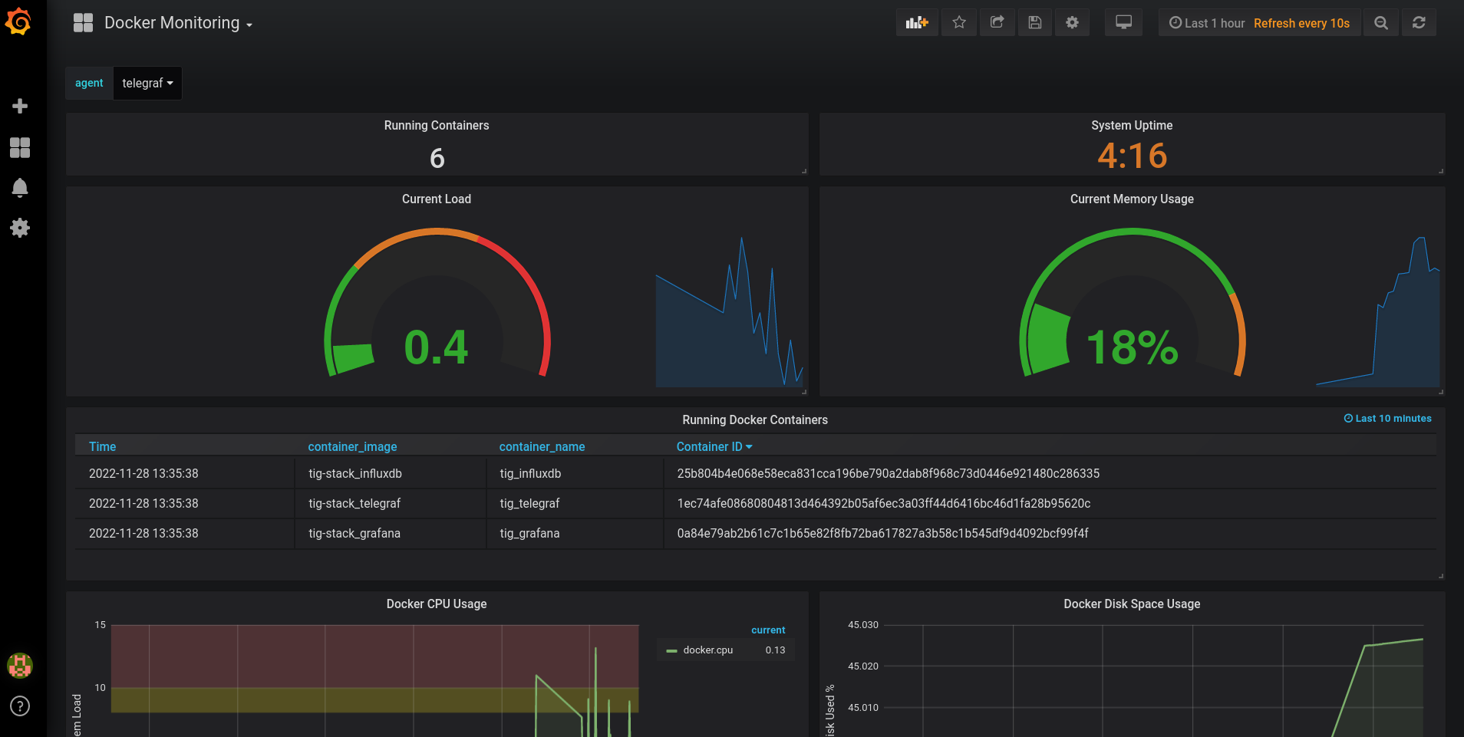The height and width of the screenshot is (737, 1464).
Task: Open the Running Docker Containers panel menu
Action: point(755,419)
